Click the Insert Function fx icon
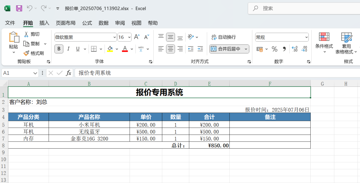Image resolution: width=360 pixels, height=183 pixels. 69,73
